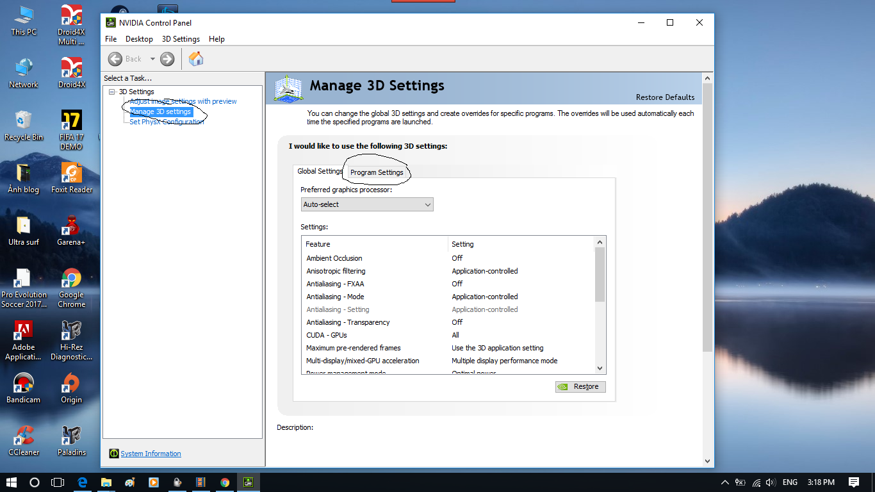Open the This PC desktop icon
The image size is (875, 492).
(24, 21)
